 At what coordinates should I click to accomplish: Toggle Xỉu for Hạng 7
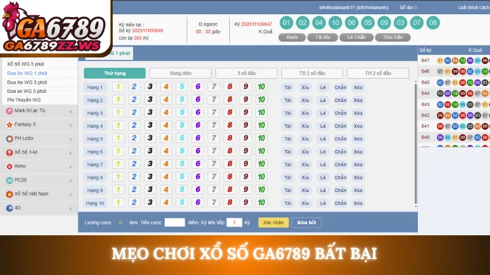point(305,164)
